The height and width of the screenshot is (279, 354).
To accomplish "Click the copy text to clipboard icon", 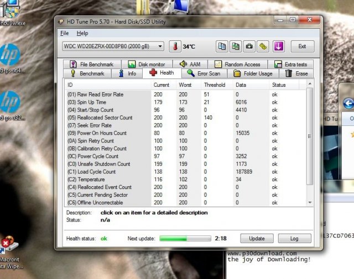I will click(x=222, y=46).
